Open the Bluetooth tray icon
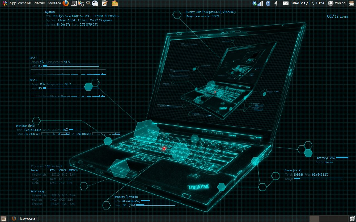This screenshot has width=356, height=222. click(x=268, y=3)
